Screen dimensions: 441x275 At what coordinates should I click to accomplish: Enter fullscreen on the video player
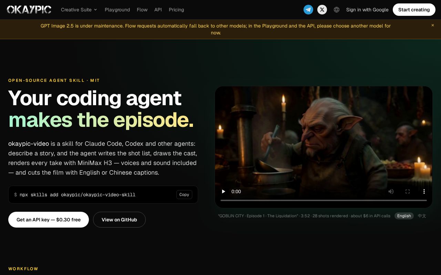[x=408, y=191]
